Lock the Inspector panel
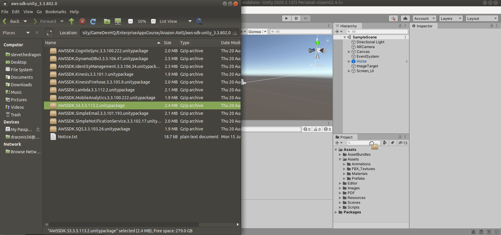 (492, 26)
